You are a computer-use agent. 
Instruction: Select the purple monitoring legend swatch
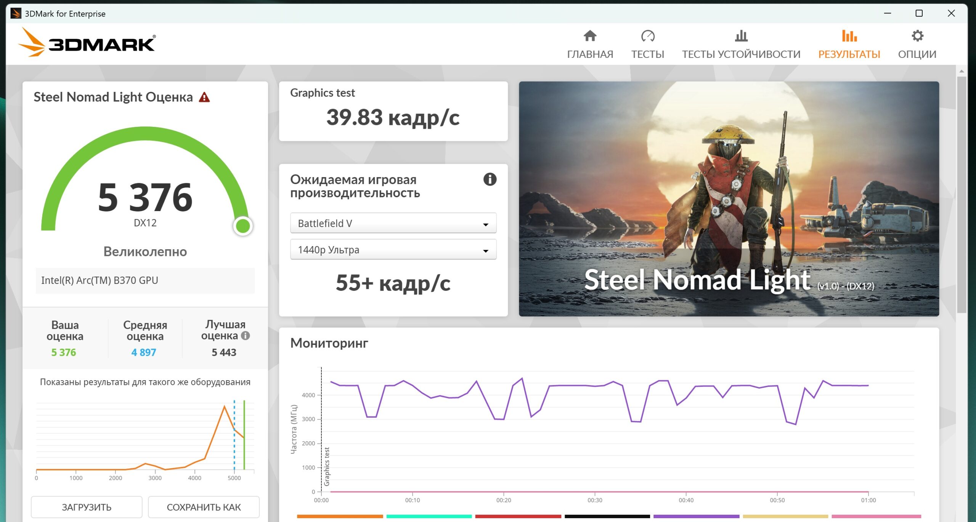tap(696, 516)
